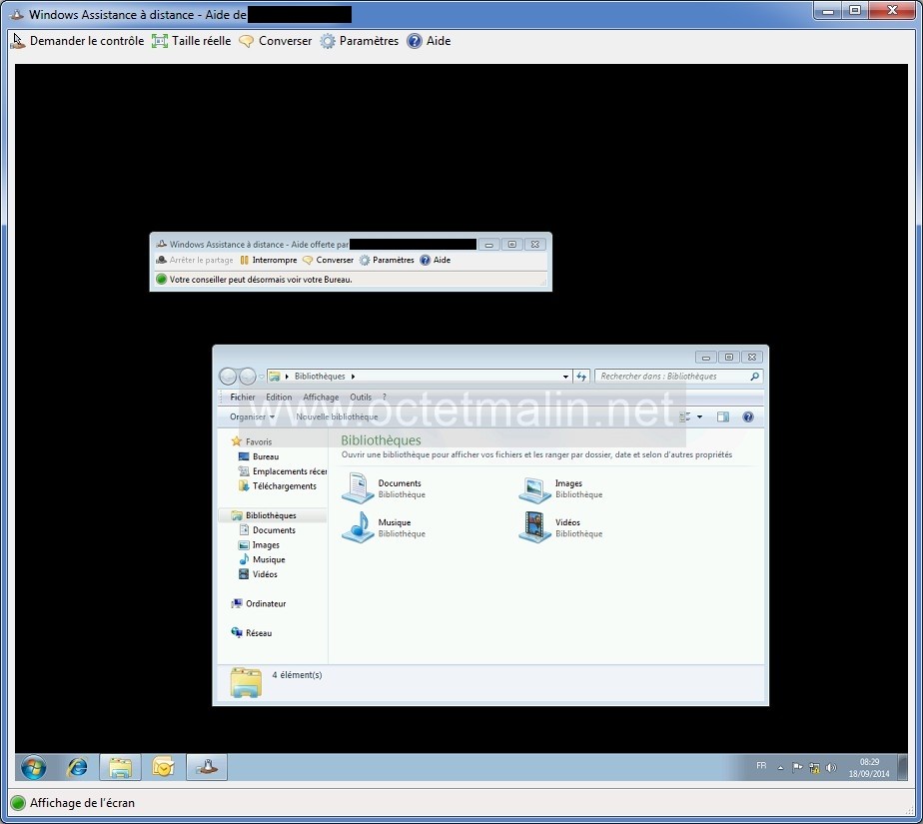Viewport: 923px width, 824px height.
Task: Expand the Organiser dropdown
Action: tap(252, 416)
